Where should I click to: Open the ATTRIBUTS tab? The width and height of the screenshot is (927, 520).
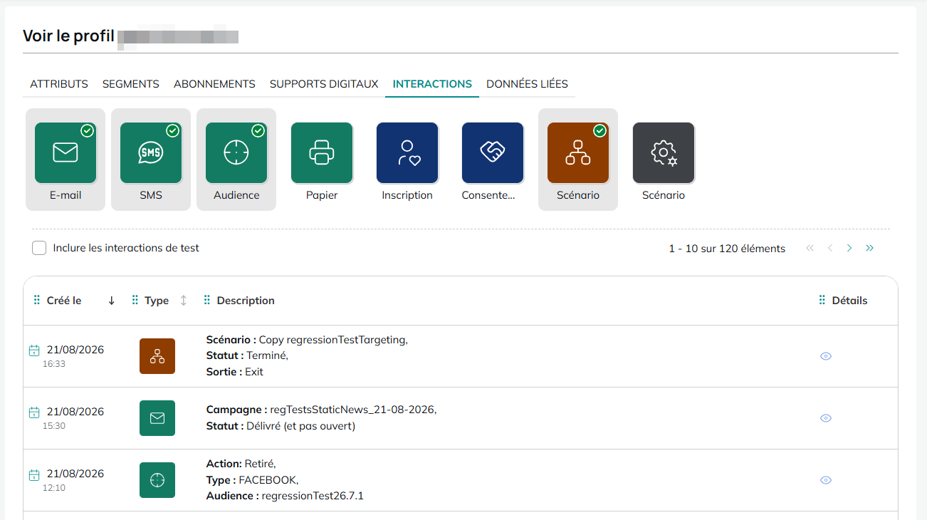(59, 84)
